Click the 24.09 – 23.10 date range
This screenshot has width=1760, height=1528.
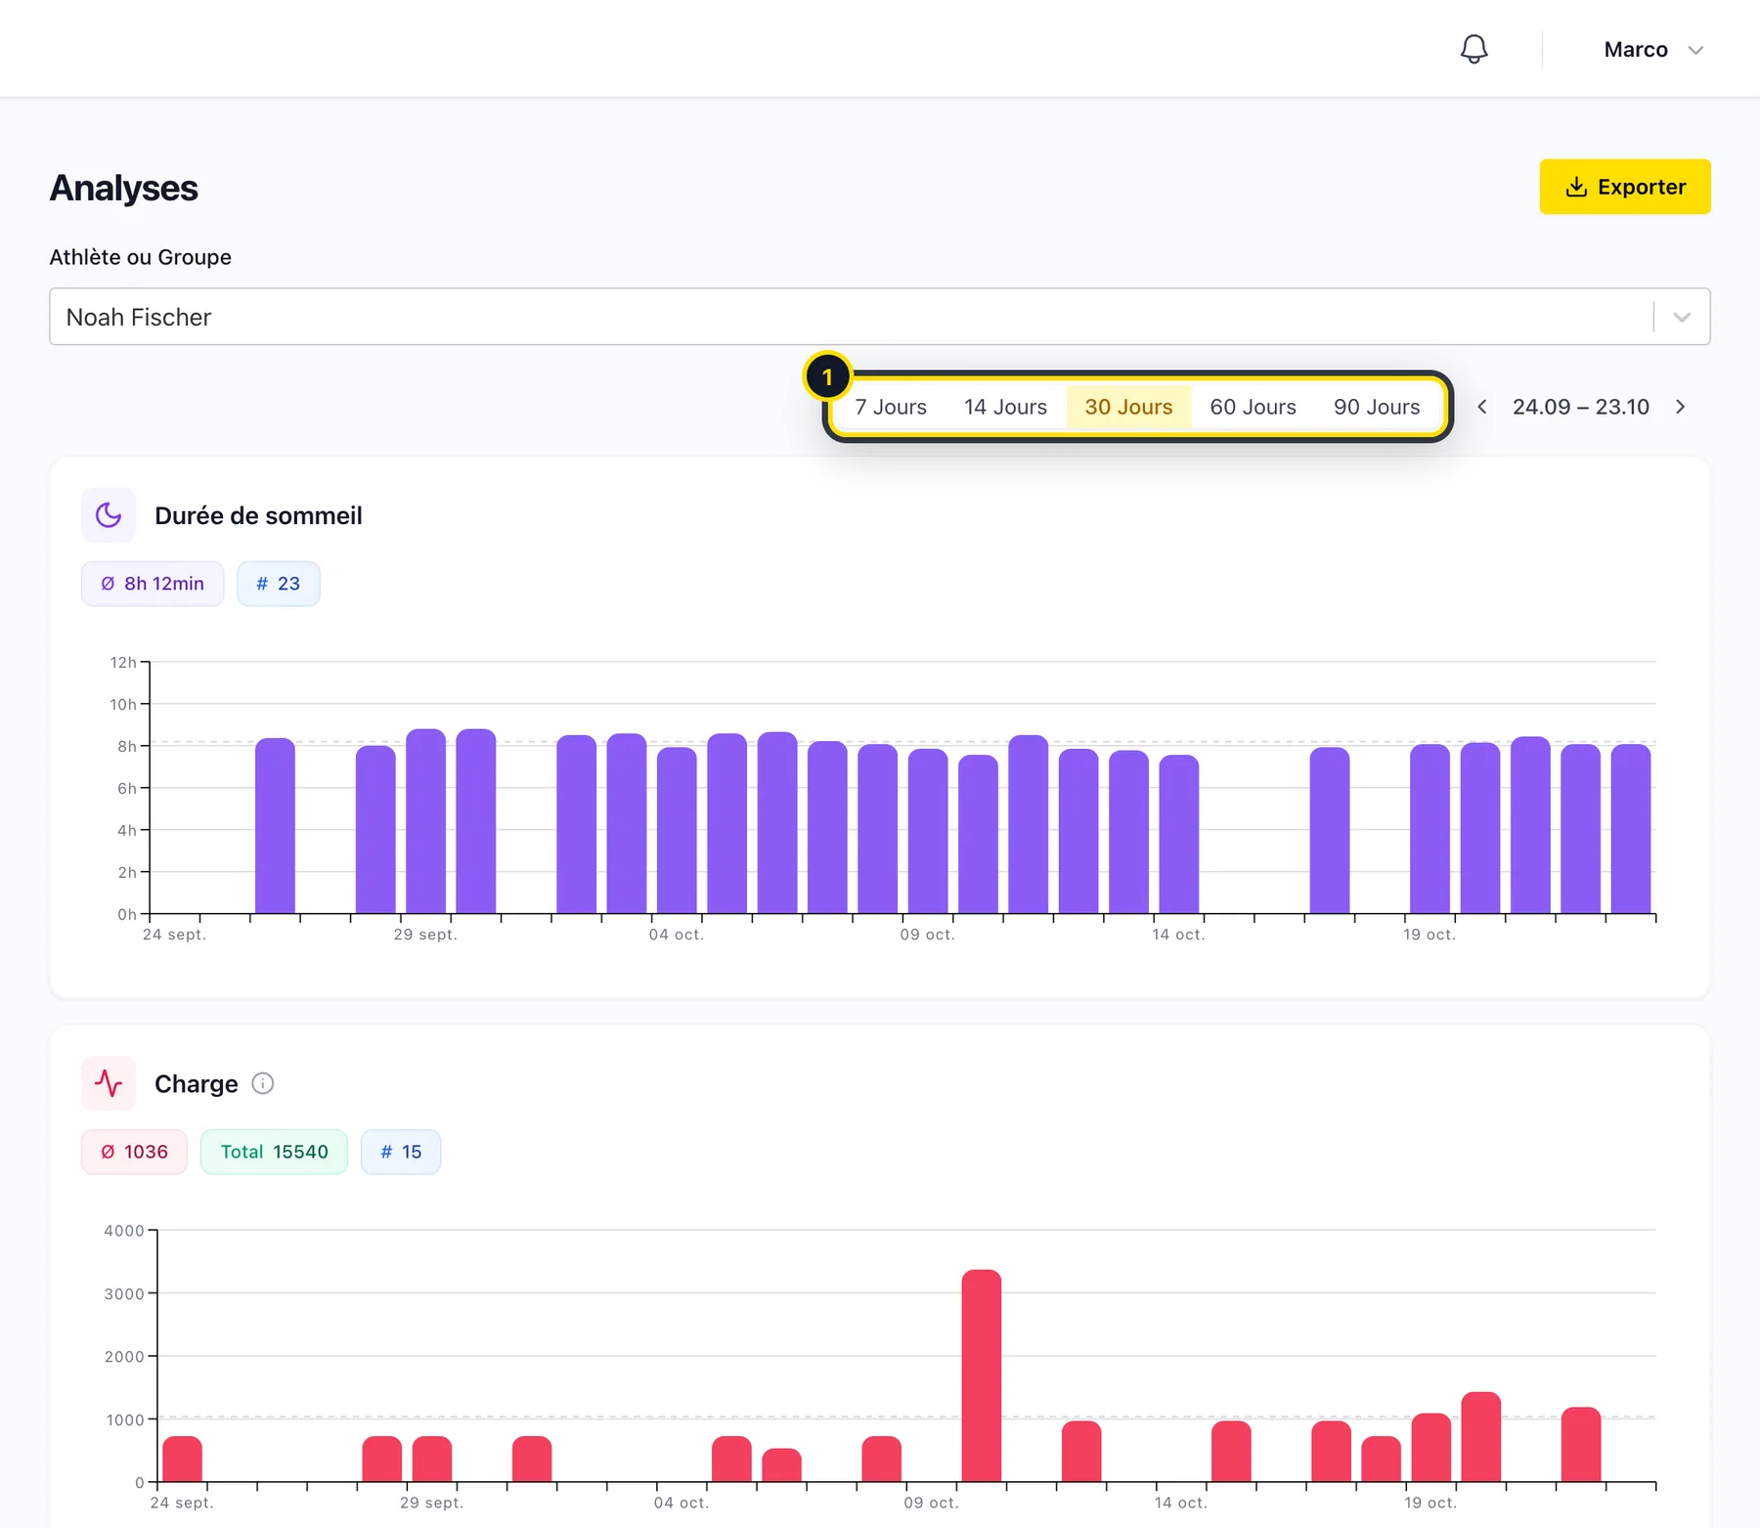point(1581,407)
